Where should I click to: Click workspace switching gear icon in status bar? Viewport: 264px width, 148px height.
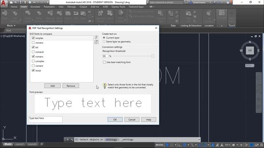[x=233, y=145]
